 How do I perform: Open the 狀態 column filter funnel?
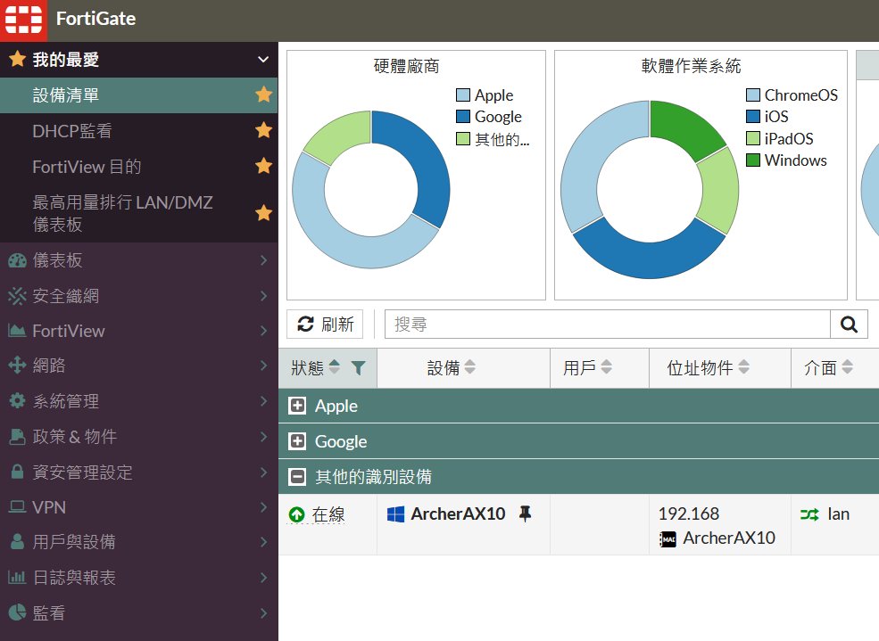pyautogui.click(x=358, y=368)
